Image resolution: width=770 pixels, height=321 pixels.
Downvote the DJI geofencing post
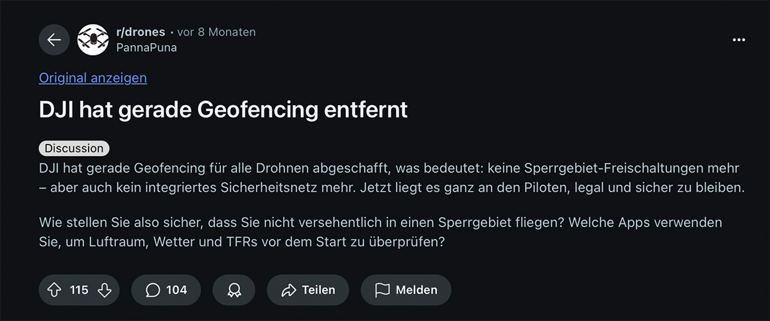coord(105,290)
